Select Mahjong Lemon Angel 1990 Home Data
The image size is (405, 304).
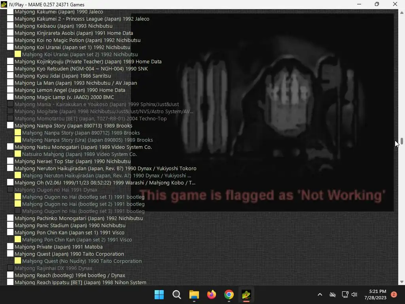(70, 90)
